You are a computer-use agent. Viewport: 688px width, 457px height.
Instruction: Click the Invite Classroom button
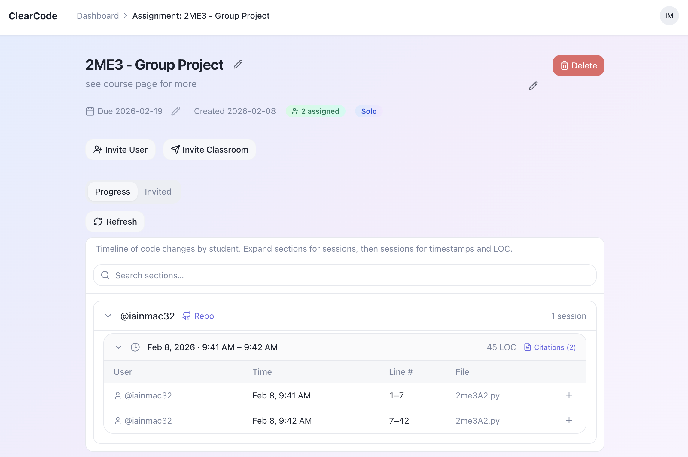(209, 150)
